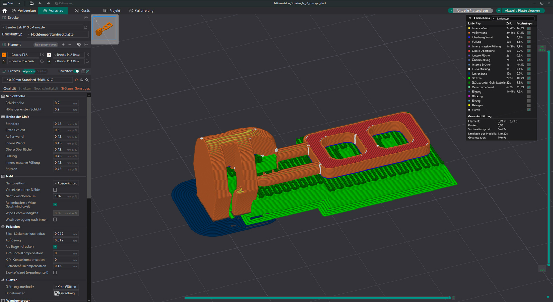
Task: Show Eilgang travel moves in legend
Action: (x=529, y=92)
